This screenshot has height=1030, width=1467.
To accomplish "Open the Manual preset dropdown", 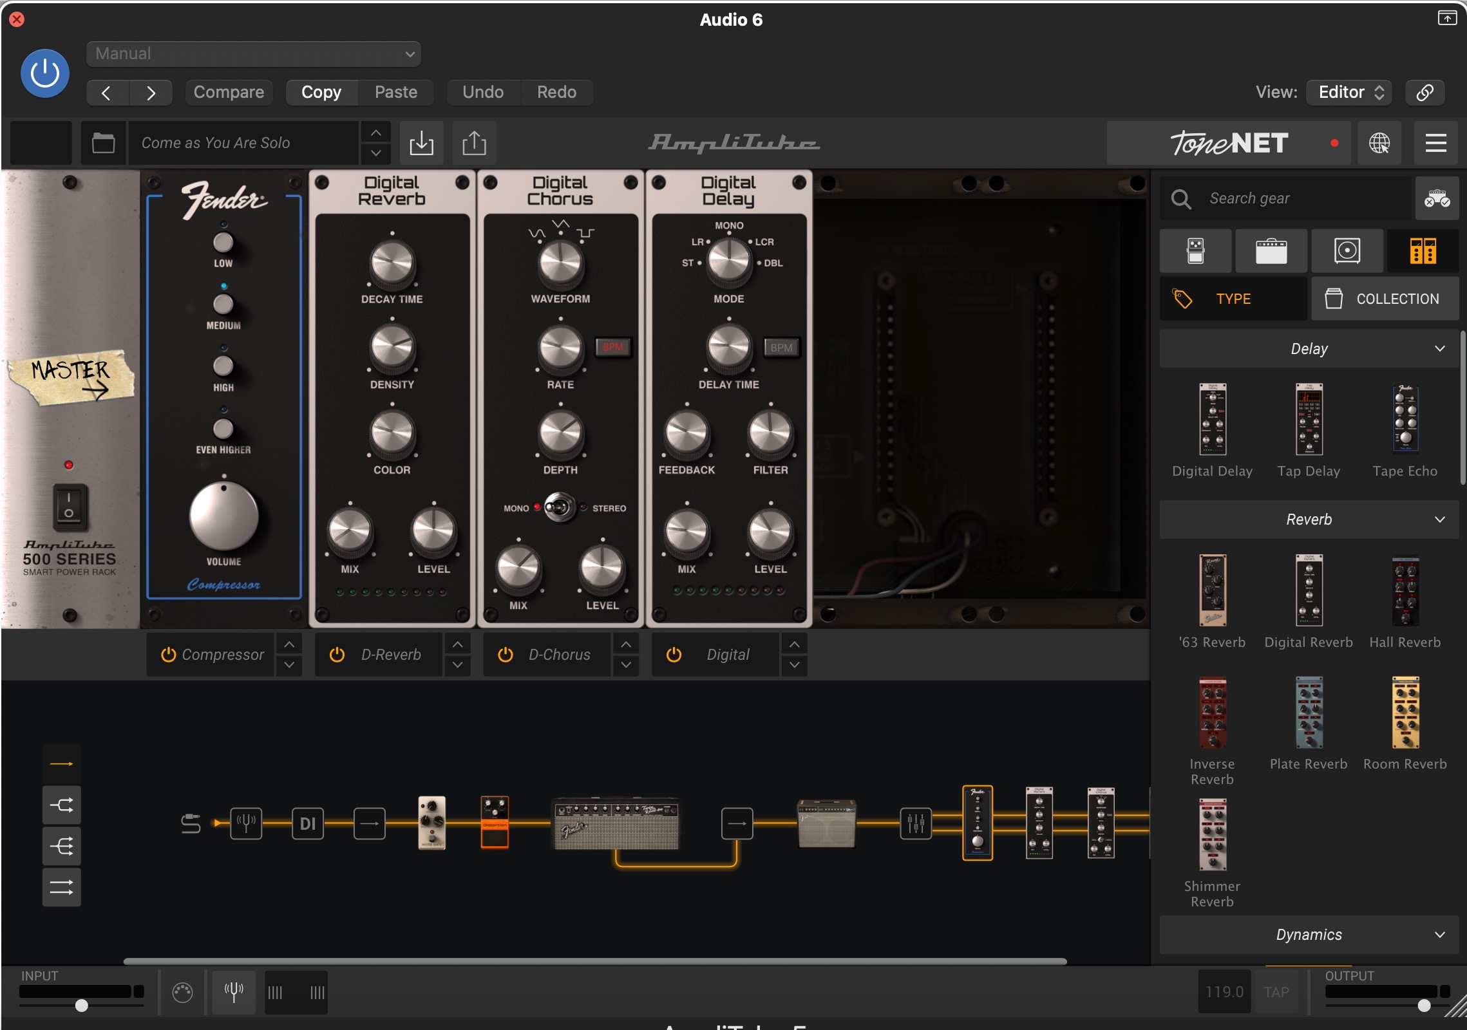I will point(254,54).
